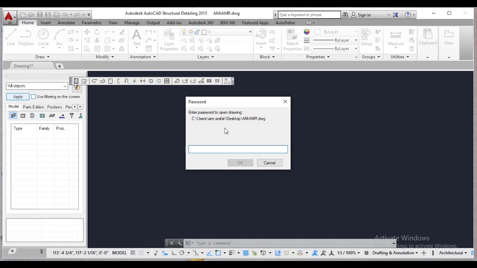This screenshot has width=477, height=268.
Task: Select the Polyline drawing tool
Action: click(26, 38)
